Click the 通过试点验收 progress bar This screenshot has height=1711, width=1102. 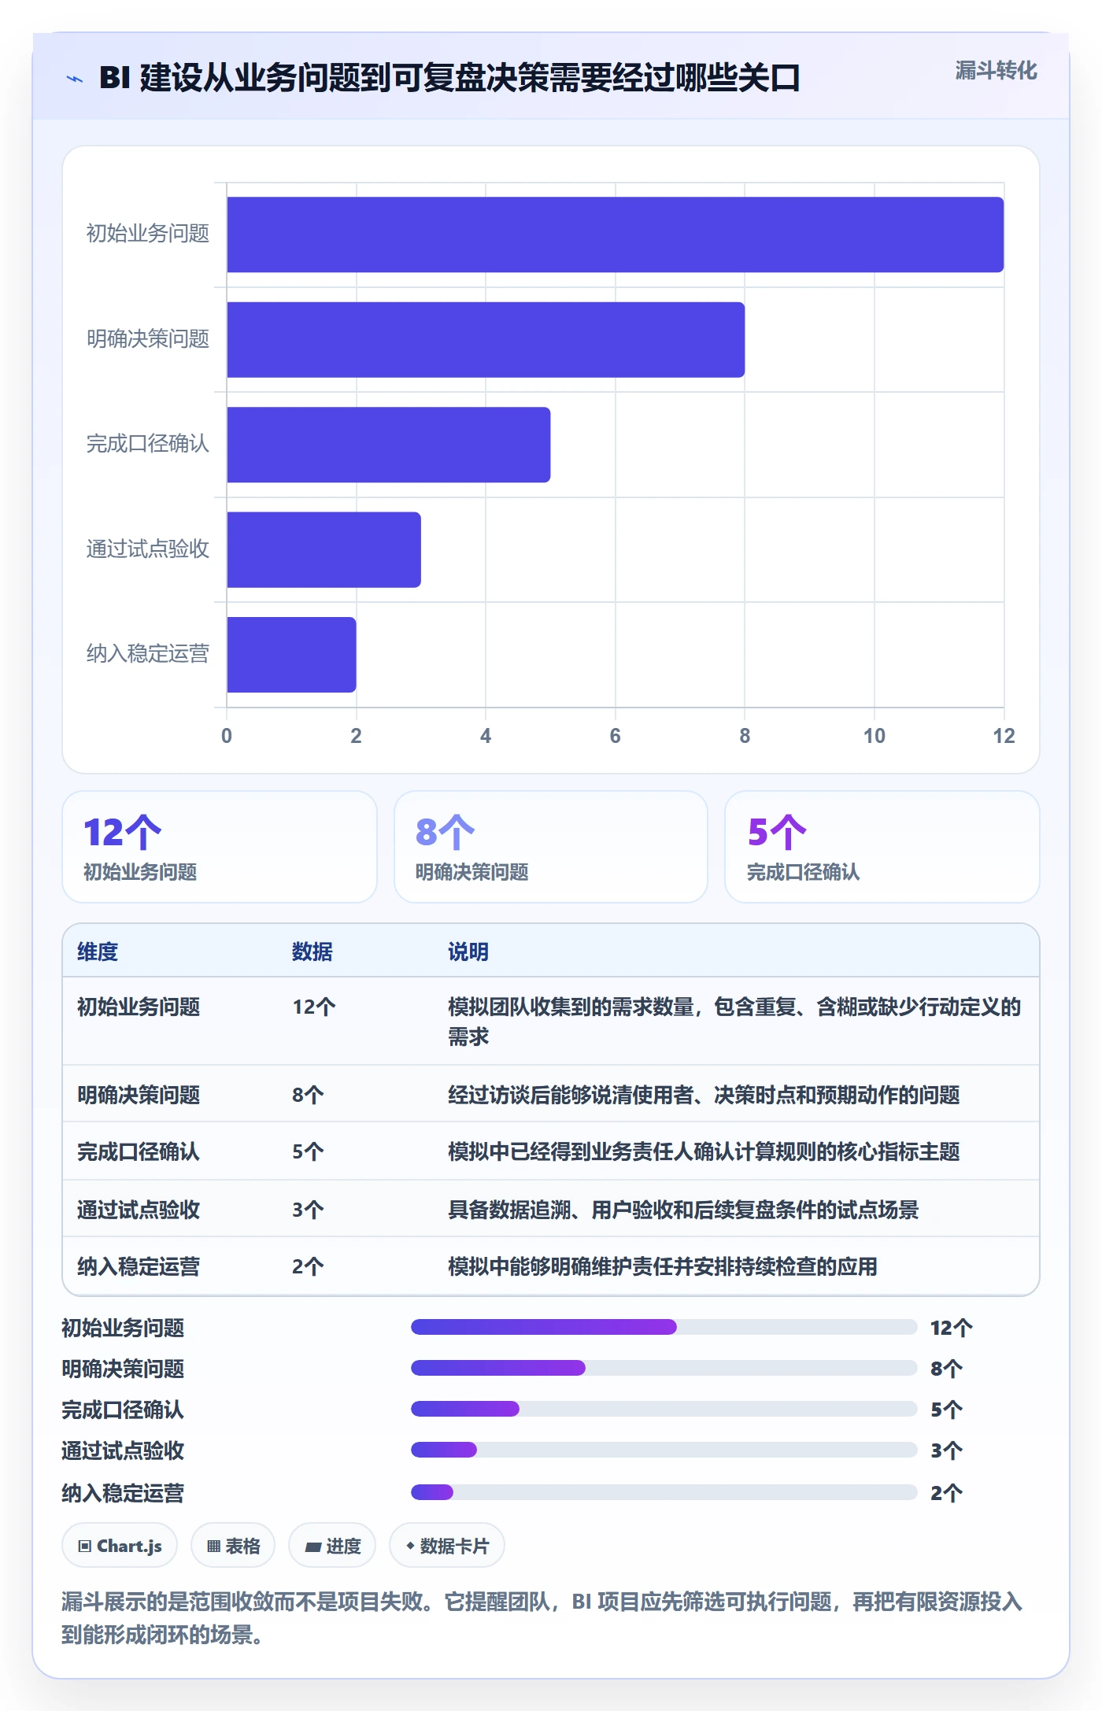[664, 1450]
